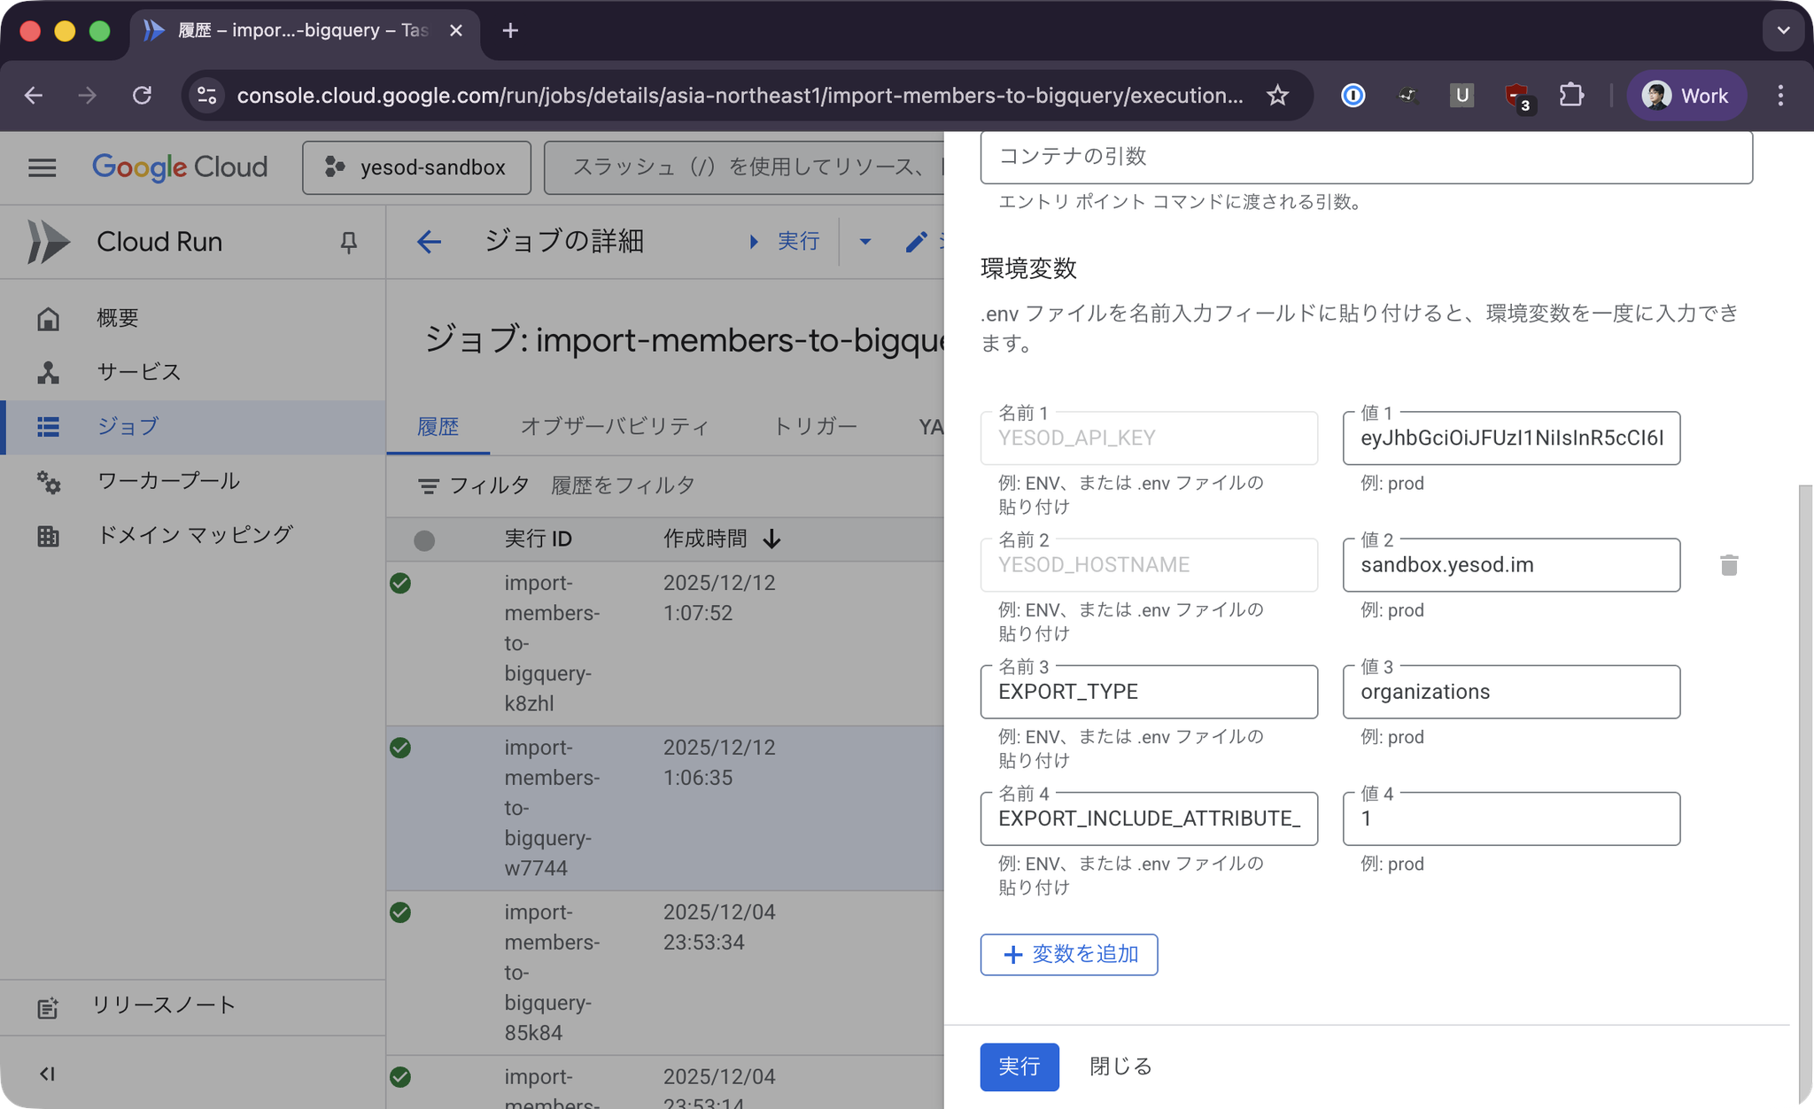1814x1109 pixels.
Task: Delete the YESOD_HOSTNAME variable with trash icon
Action: [1728, 565]
